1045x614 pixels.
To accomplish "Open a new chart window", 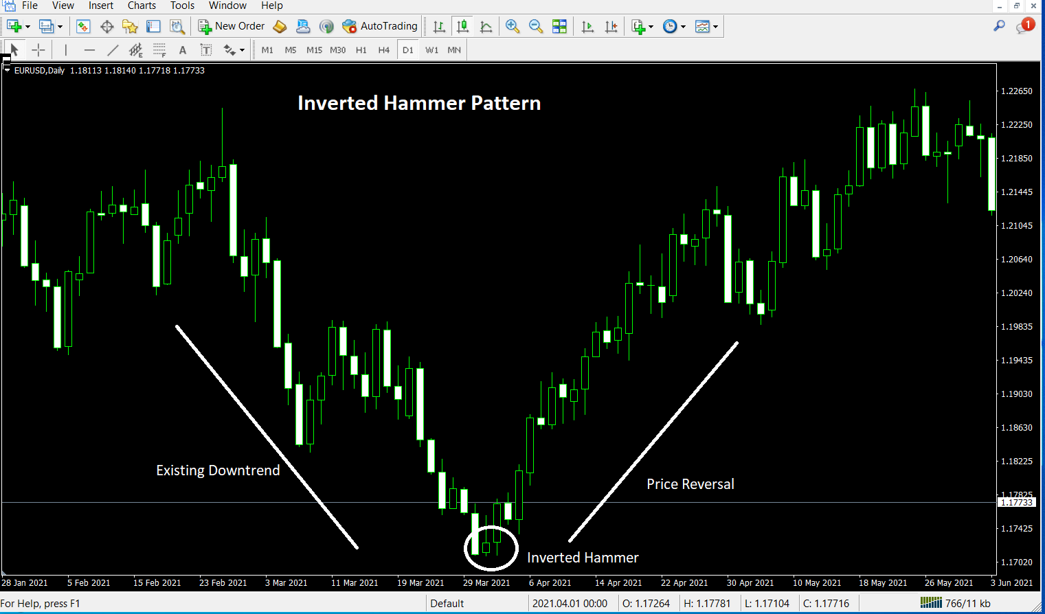I will [x=14, y=26].
